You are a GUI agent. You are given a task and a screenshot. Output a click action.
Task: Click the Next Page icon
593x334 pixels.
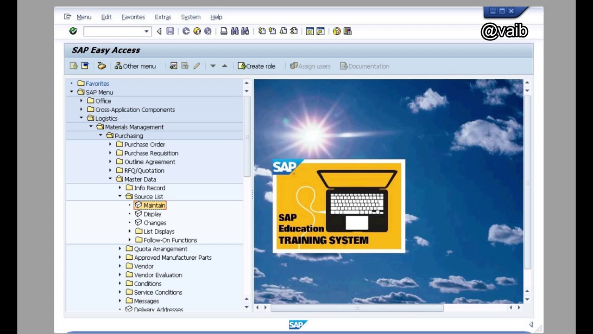[x=283, y=31]
